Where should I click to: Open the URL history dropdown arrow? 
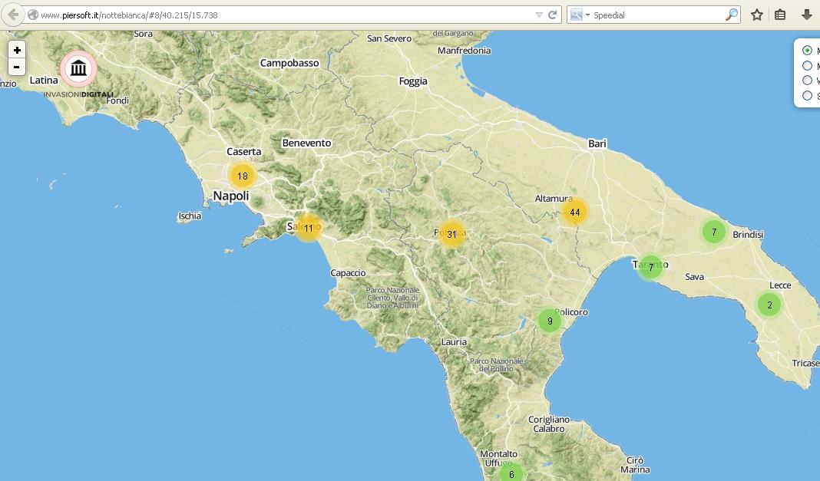coord(539,15)
